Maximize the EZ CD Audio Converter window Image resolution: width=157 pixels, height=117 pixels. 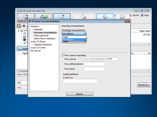click(x=142, y=11)
